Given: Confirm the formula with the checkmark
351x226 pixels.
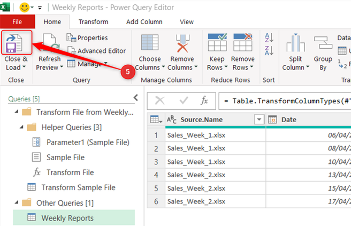Looking at the screenshot, I should click(x=184, y=101).
